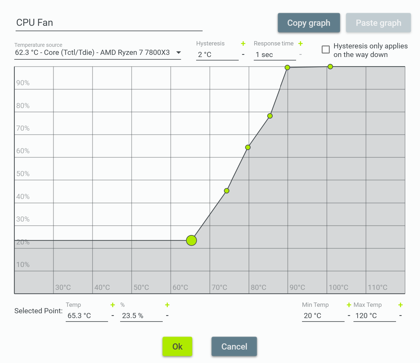420x363 pixels.
Task: Click the Paste graph button
Action: (x=378, y=23)
